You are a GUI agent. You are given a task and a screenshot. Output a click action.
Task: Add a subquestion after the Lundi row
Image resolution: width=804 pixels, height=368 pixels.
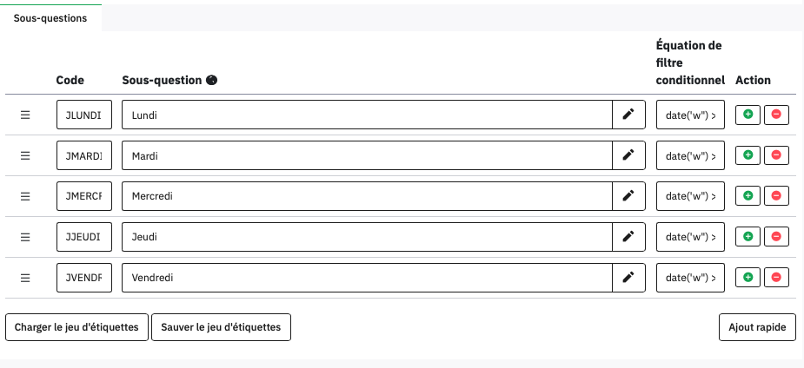[748, 115]
